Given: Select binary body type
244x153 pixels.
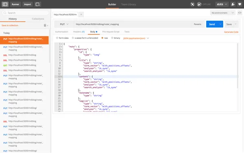Looking at the screenshot, I should point(112,38).
